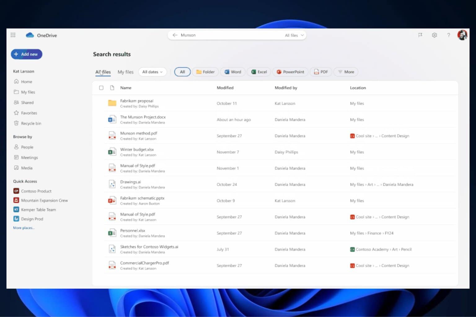Open the CommercialChargerPro.pdf file name
Image resolution: width=476 pixels, height=317 pixels.
point(144,263)
